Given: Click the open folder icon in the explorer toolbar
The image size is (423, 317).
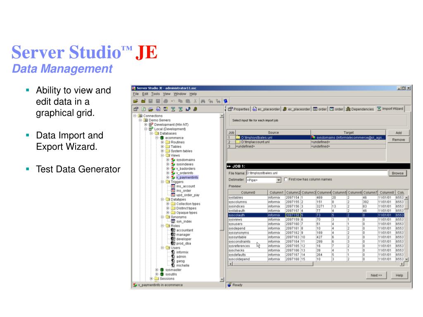Looking at the screenshot, I should point(151,109).
